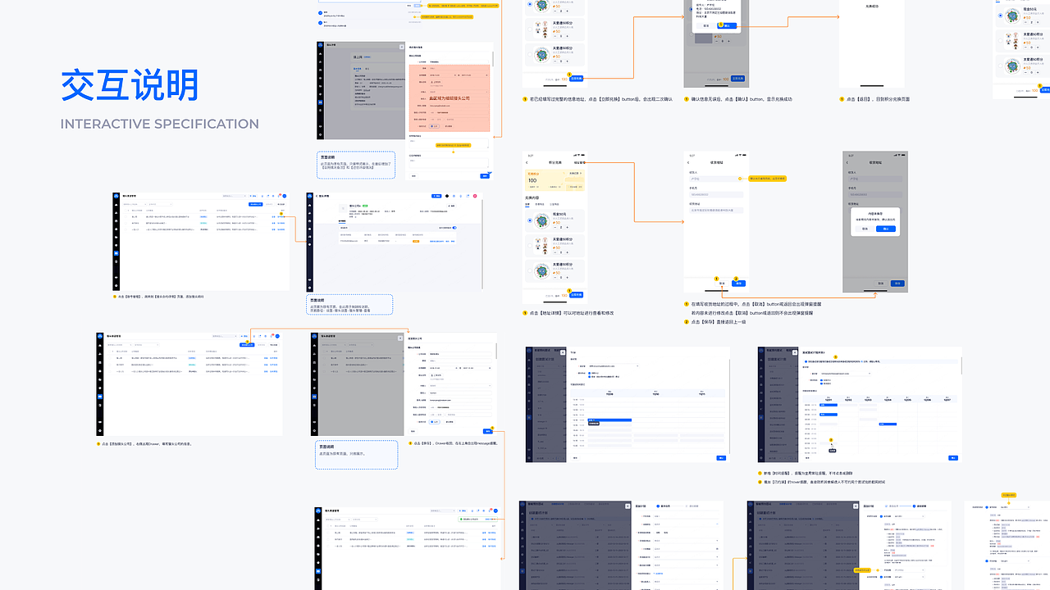Tap 取消 in exchange confirmation dialog

coord(706,25)
